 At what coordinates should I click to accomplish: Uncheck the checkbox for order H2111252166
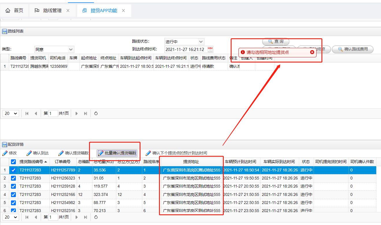(x=13, y=194)
